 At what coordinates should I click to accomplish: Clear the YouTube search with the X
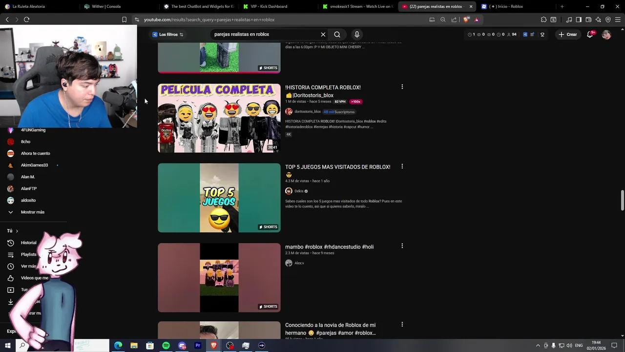coord(323,34)
